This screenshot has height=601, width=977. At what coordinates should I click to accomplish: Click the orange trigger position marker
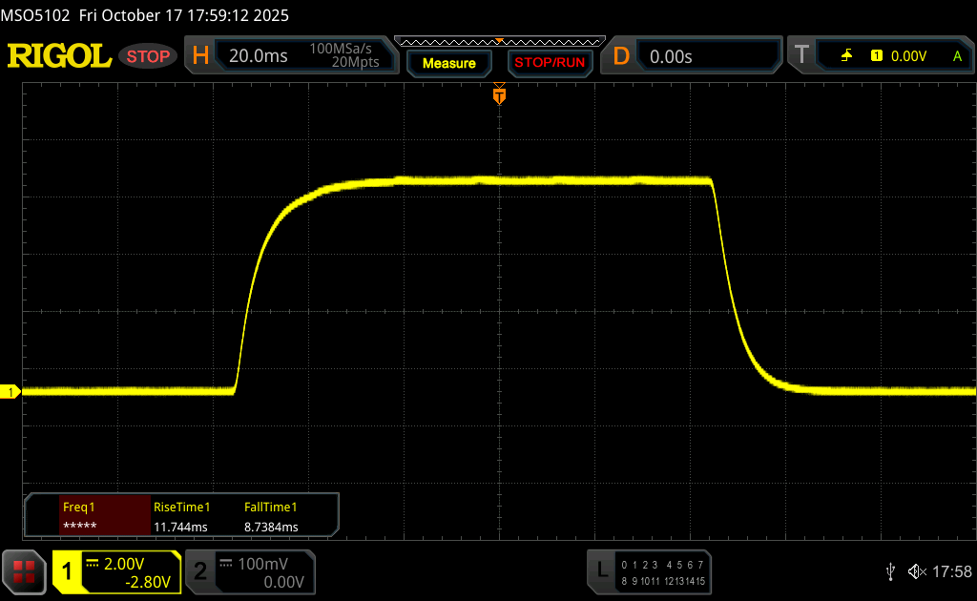click(498, 95)
